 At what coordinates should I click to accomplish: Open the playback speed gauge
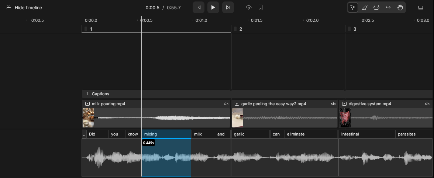249,7
